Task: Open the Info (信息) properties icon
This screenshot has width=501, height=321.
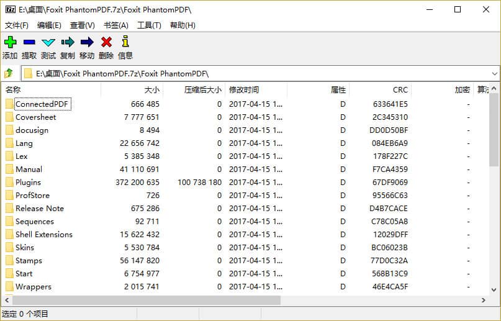Action: [x=125, y=42]
